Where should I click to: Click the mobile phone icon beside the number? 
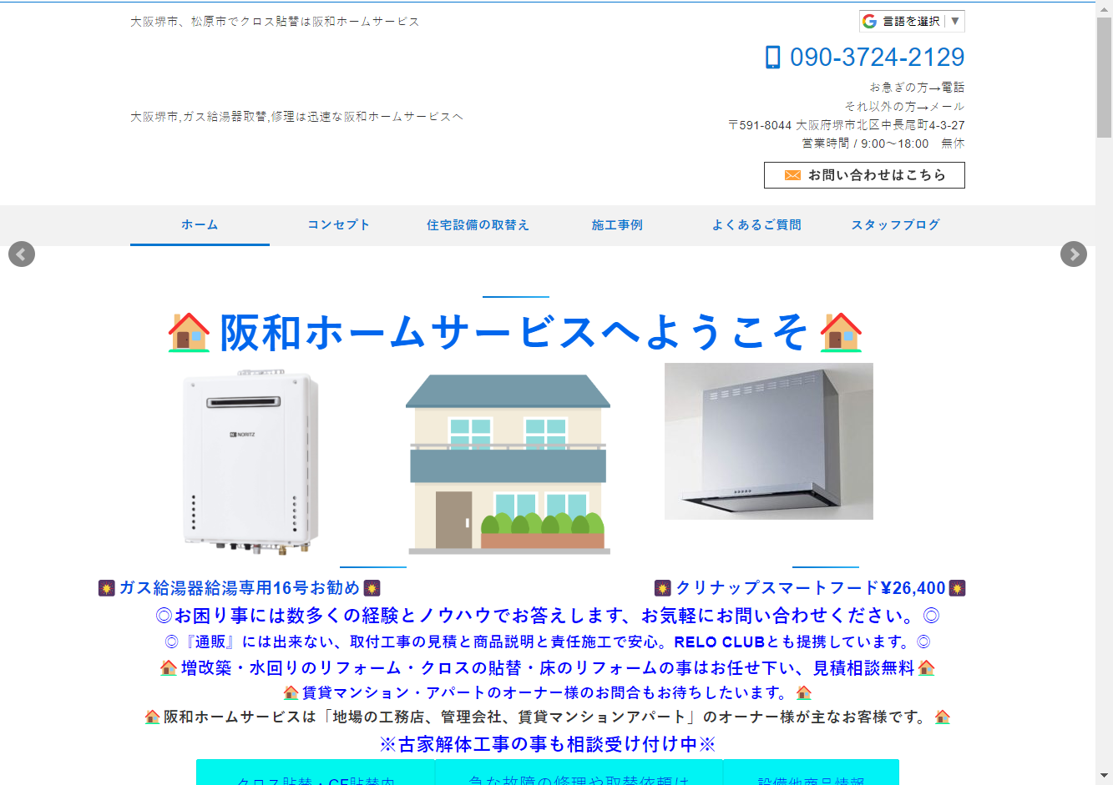pyautogui.click(x=773, y=58)
